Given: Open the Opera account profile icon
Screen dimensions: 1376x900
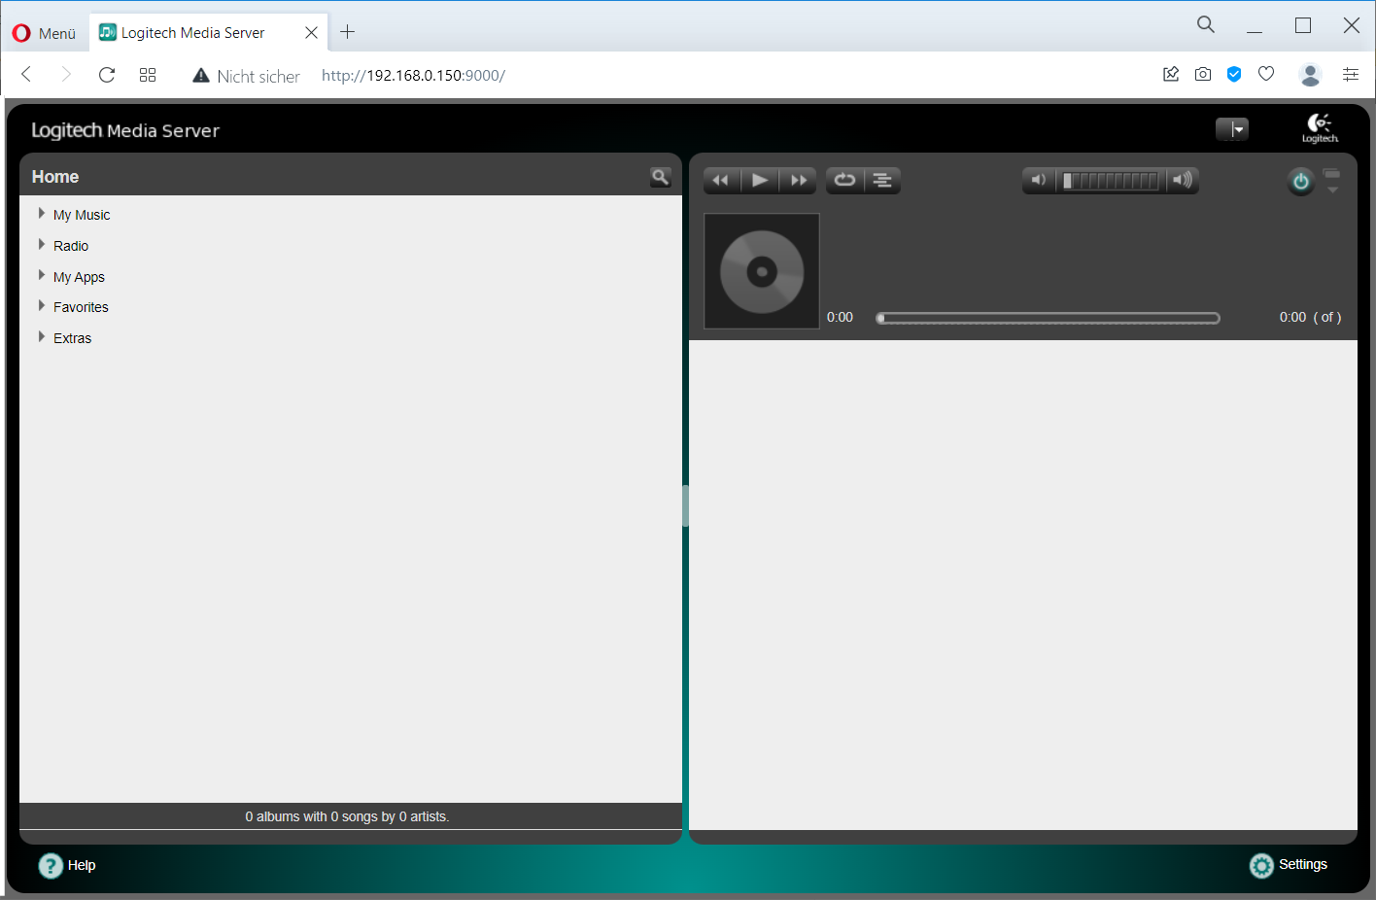Looking at the screenshot, I should pyautogui.click(x=1310, y=74).
